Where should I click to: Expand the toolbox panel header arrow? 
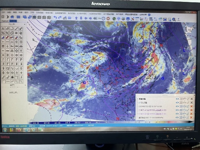coord(25,24)
